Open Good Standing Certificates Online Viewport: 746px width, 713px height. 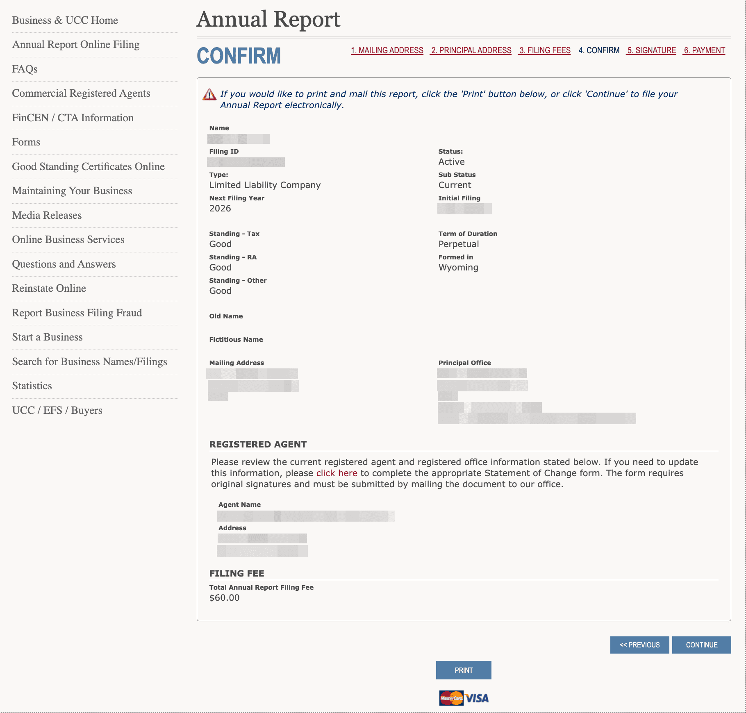point(89,166)
